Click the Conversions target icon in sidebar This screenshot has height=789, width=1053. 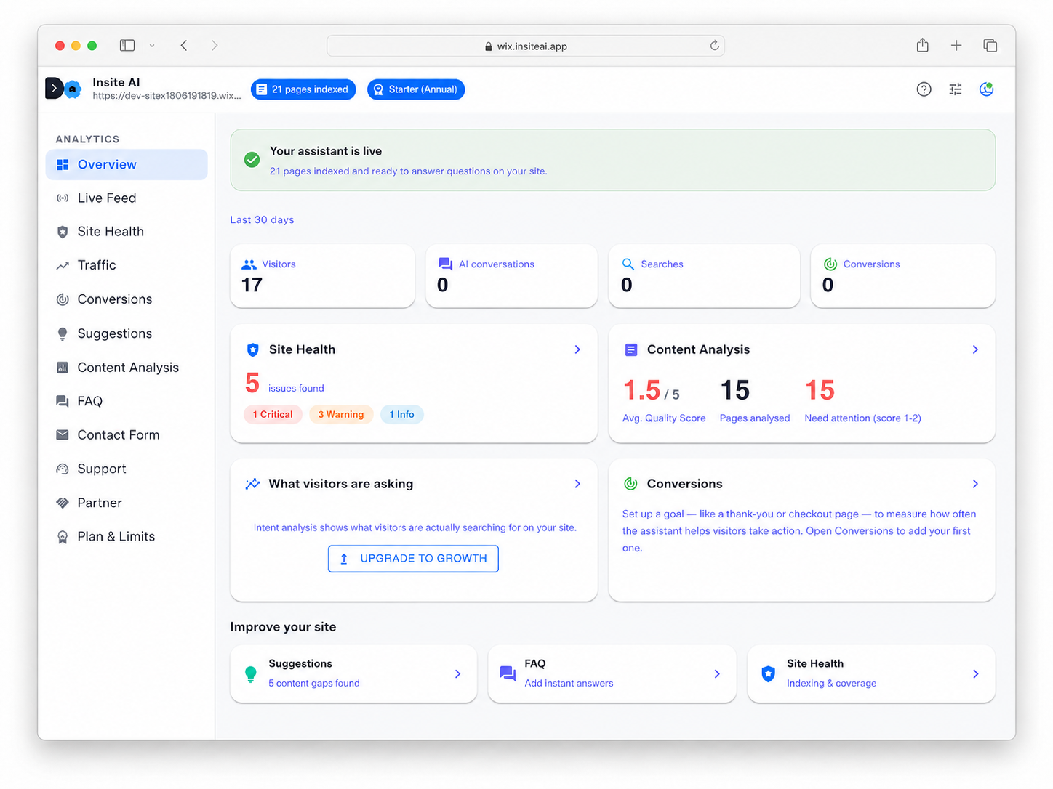[x=63, y=299]
